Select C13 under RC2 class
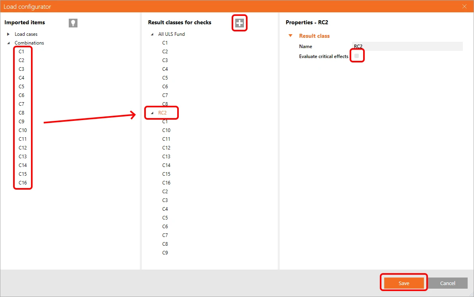Viewport: 474px width, 297px height. click(166, 156)
